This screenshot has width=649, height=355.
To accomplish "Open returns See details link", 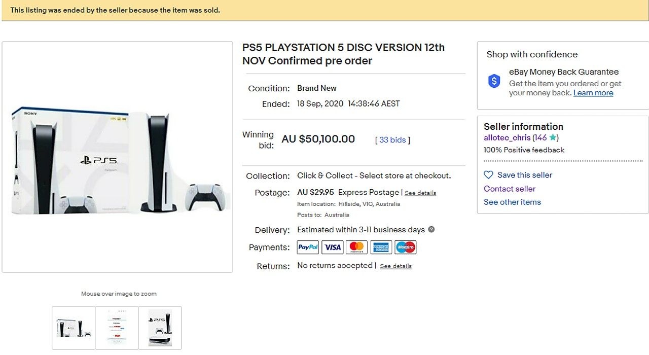I will click(x=395, y=266).
